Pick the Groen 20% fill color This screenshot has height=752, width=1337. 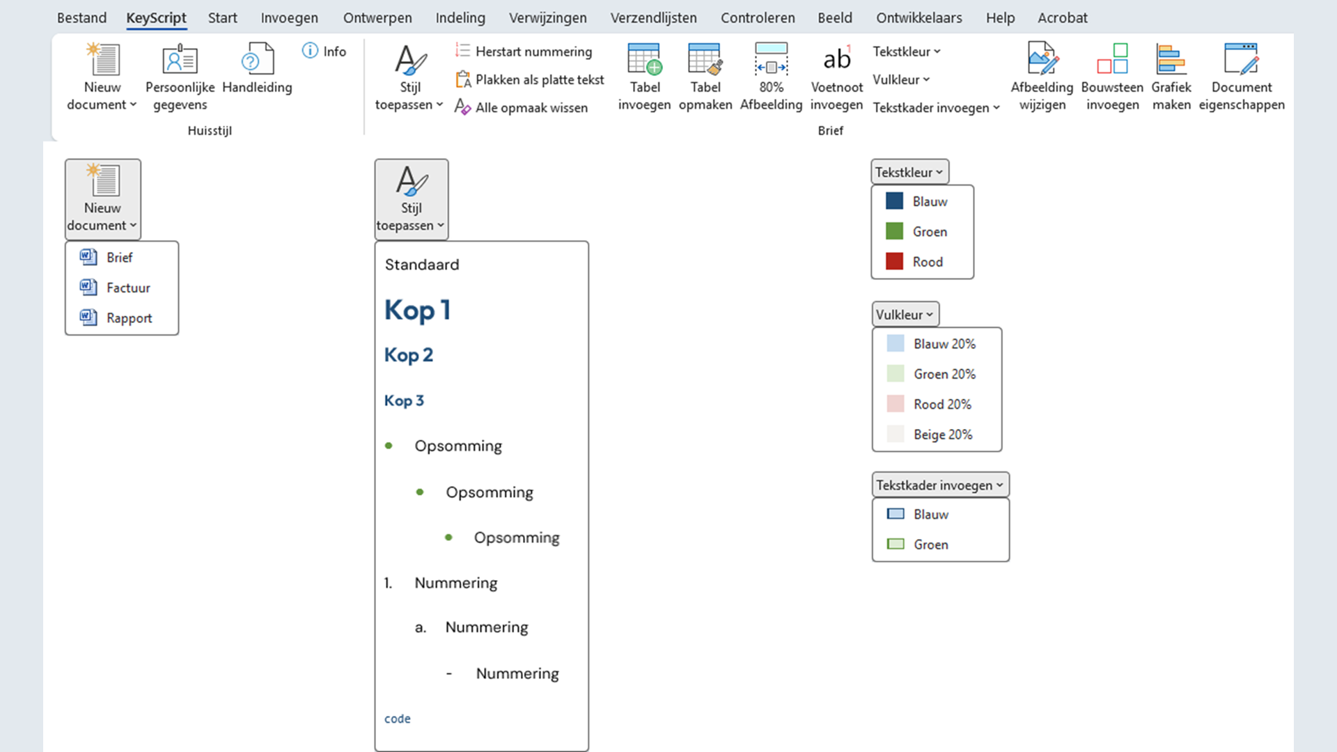[x=937, y=374]
